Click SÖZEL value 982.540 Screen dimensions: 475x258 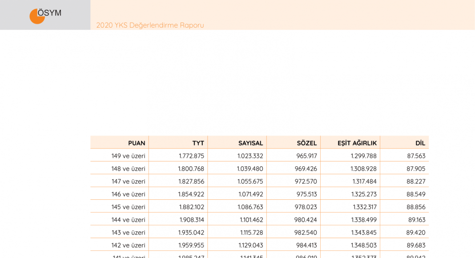[306, 232]
